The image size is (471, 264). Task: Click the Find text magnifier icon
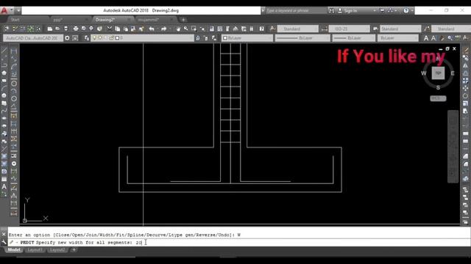tap(450, 38)
